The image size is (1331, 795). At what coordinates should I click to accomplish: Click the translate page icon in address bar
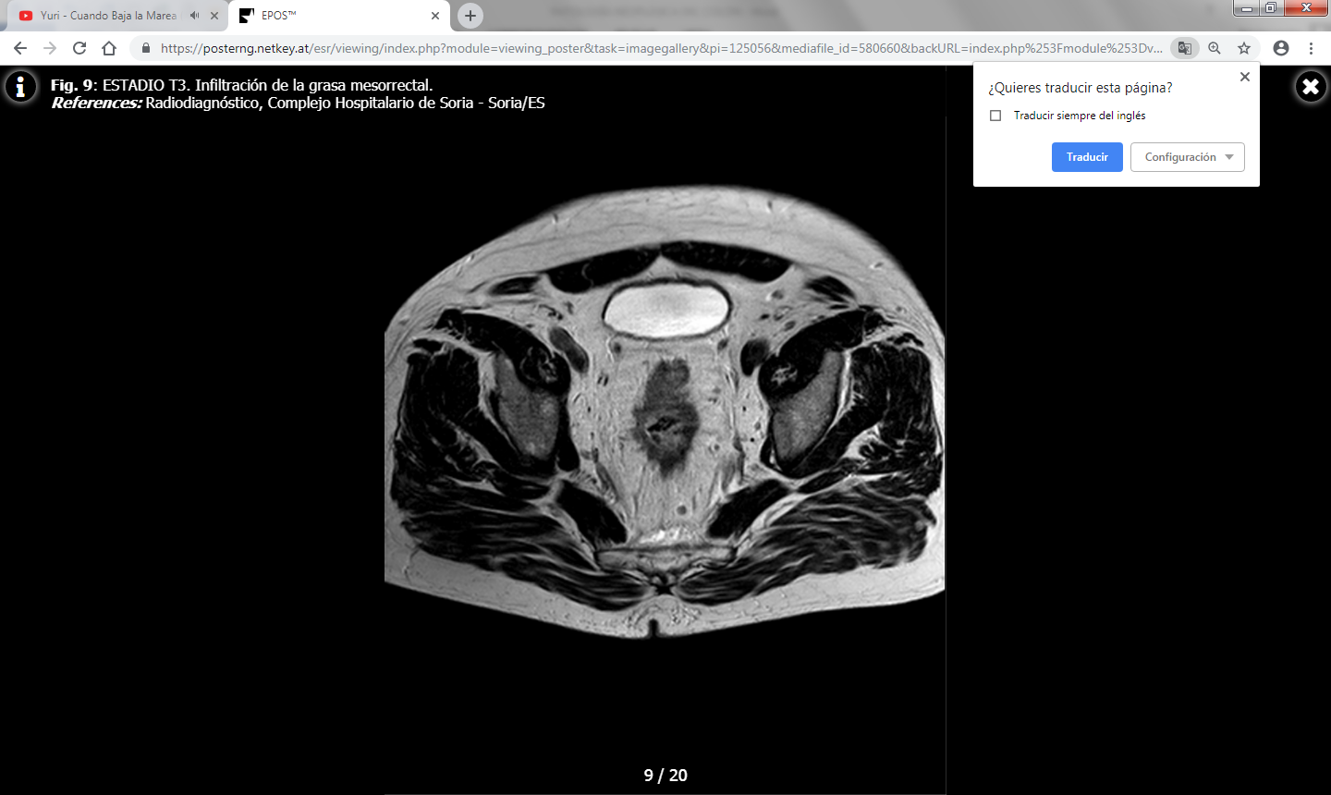(1184, 48)
